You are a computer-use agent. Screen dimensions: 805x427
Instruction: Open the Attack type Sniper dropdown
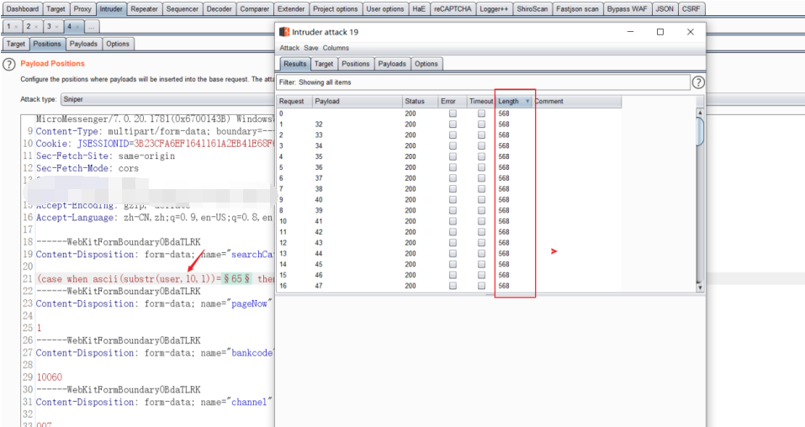[x=168, y=99]
